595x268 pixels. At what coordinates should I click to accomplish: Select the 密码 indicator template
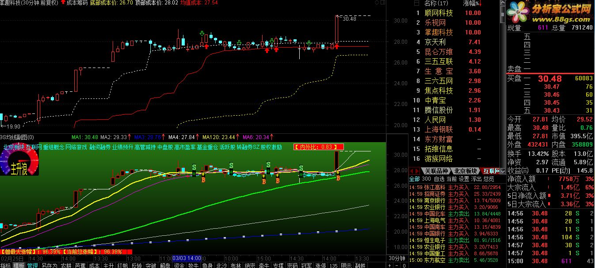point(292,265)
